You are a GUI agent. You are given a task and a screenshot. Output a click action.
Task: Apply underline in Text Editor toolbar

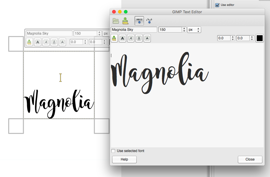click(139, 38)
